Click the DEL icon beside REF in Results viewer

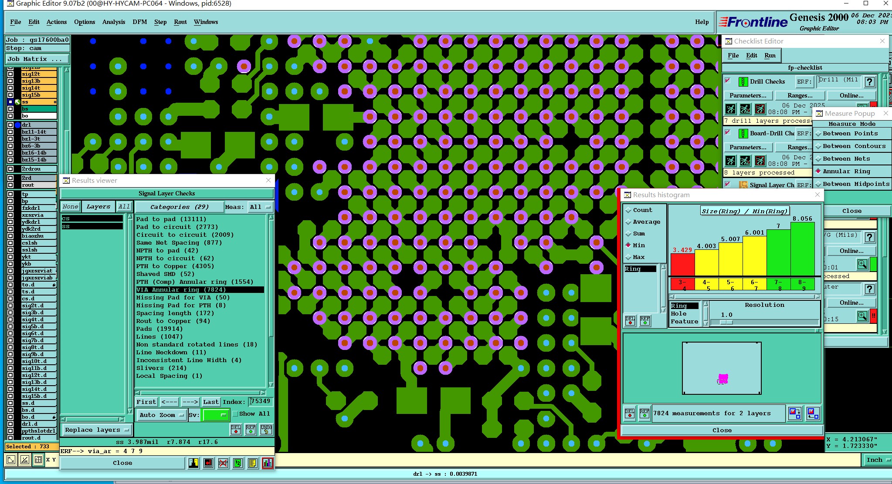pyautogui.click(x=236, y=430)
